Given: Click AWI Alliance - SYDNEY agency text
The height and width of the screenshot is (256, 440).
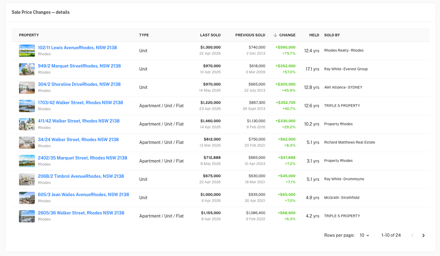Looking at the screenshot, I should click(x=343, y=87).
